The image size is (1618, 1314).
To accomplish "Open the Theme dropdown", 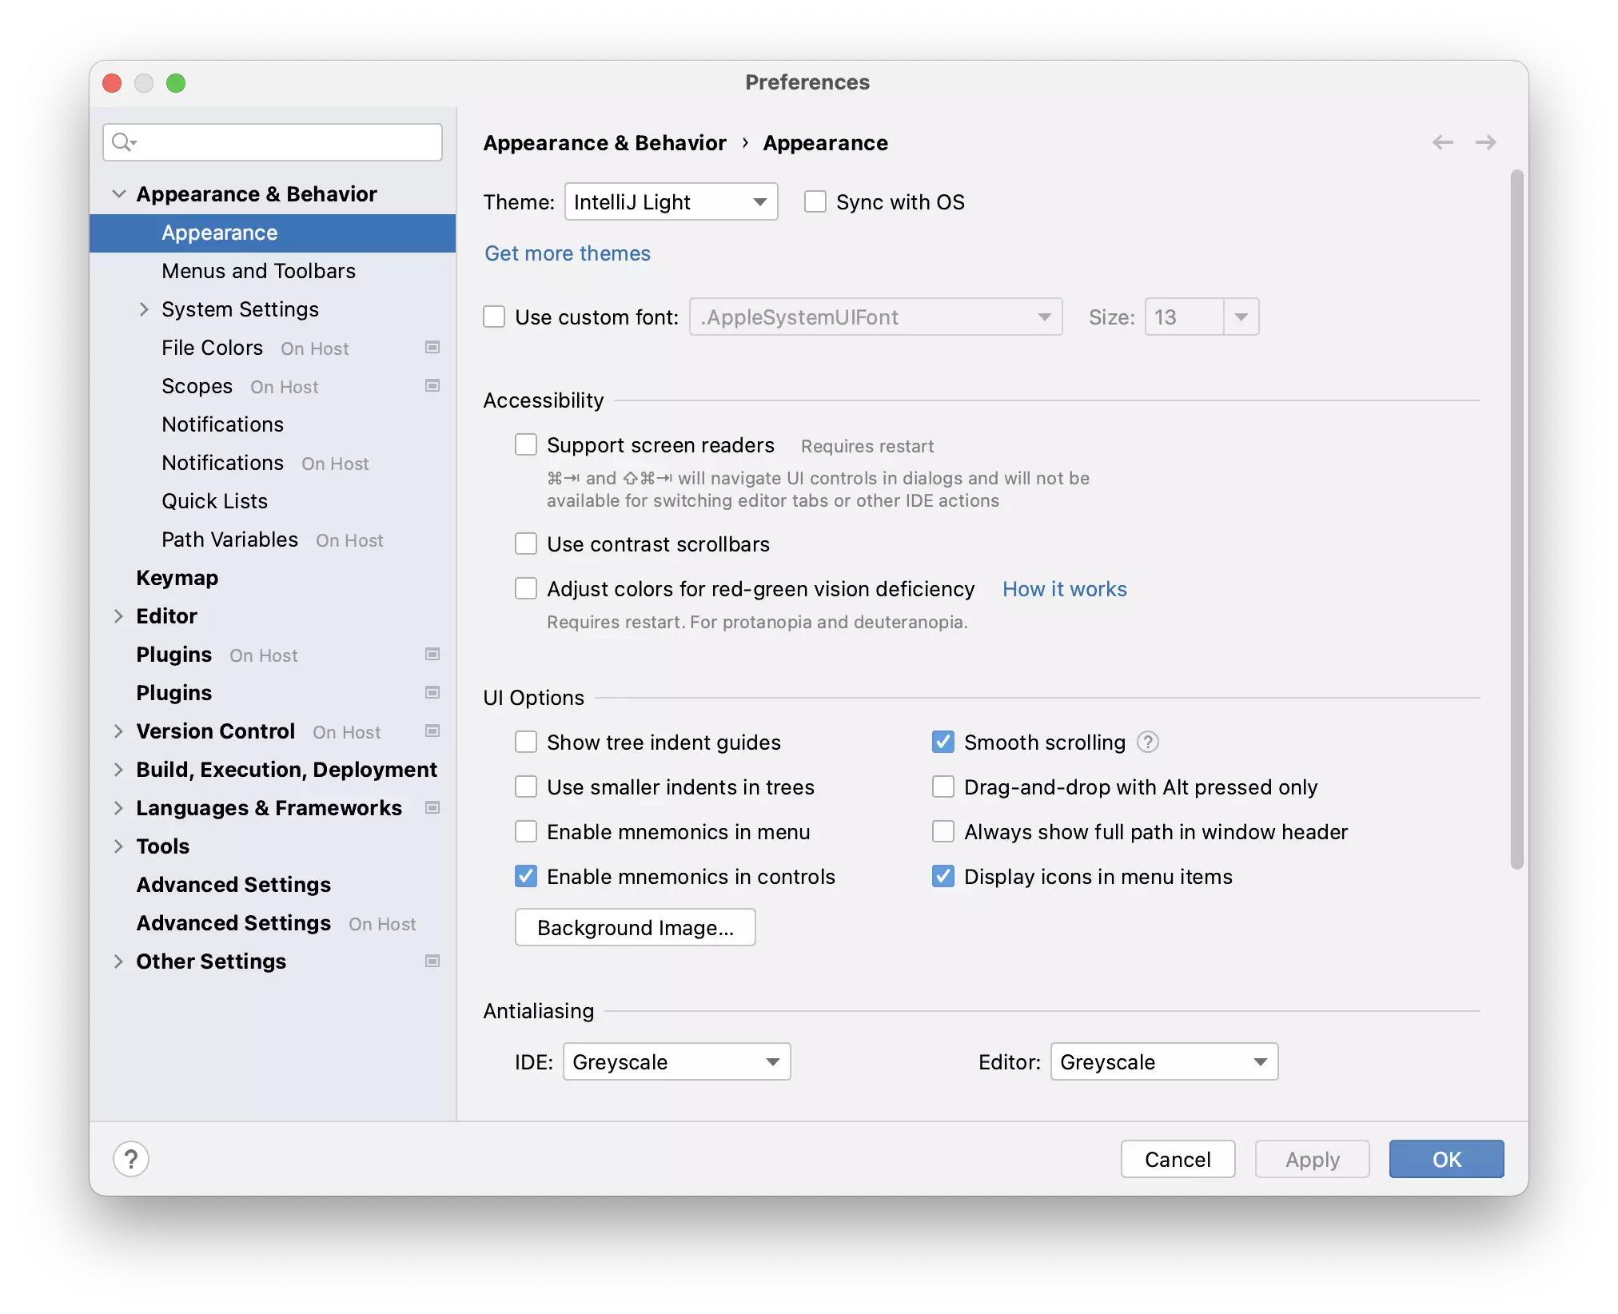I will pos(671,202).
